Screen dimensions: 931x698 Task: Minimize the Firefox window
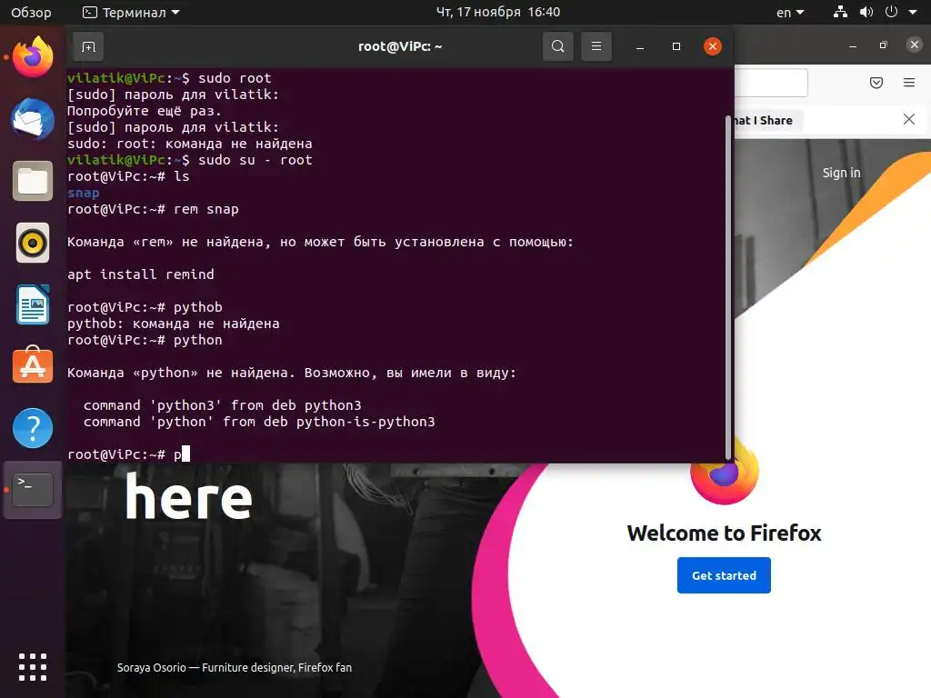(853, 45)
